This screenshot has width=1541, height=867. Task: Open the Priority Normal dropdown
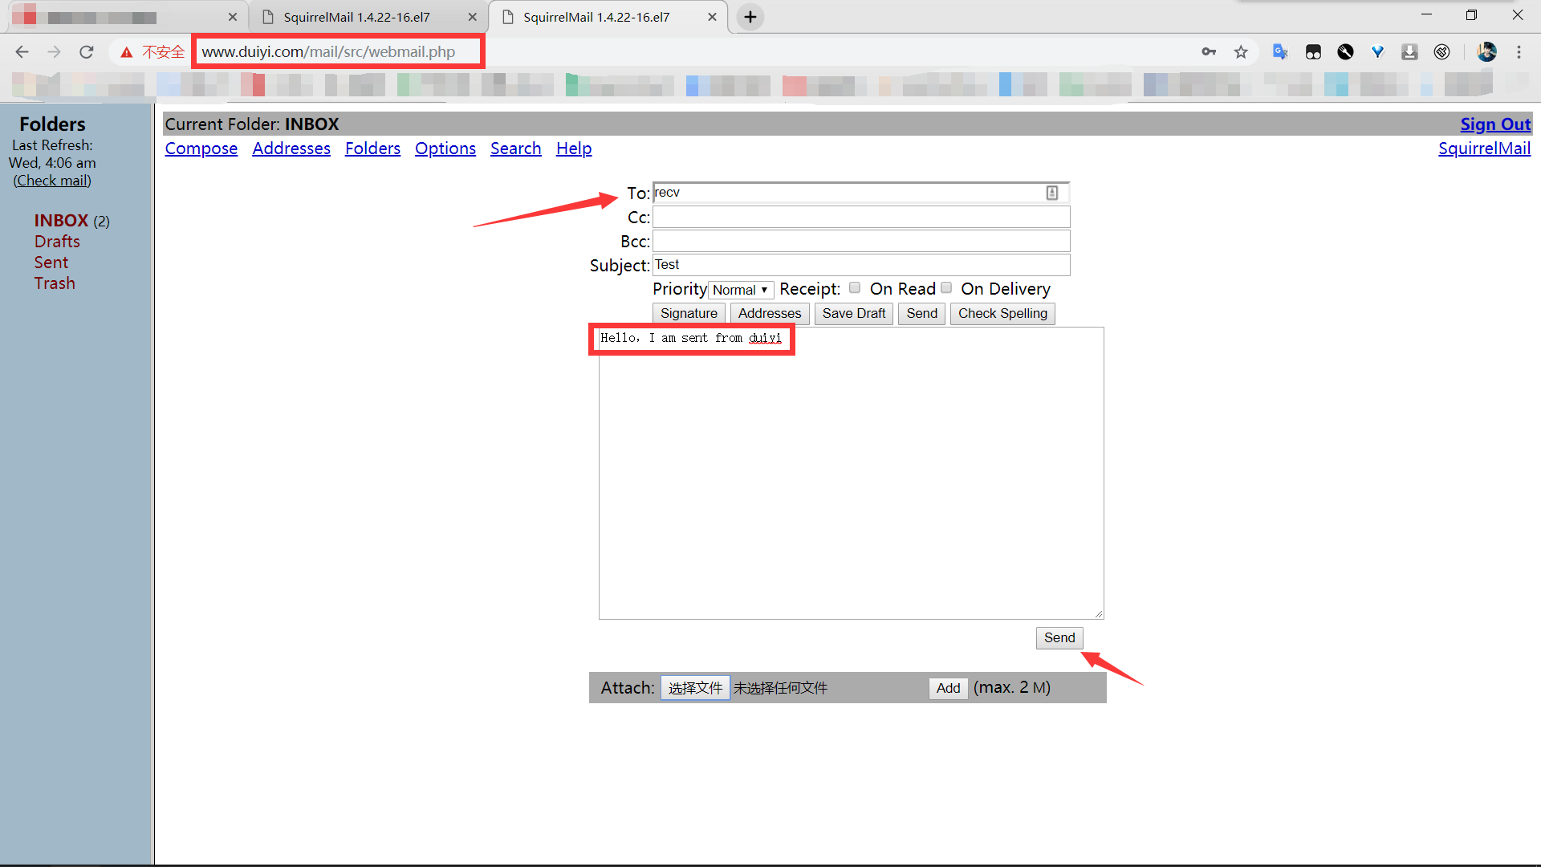pos(740,290)
